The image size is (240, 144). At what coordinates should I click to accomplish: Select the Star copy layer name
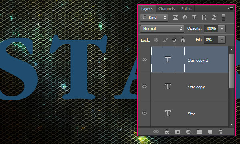click(196, 87)
